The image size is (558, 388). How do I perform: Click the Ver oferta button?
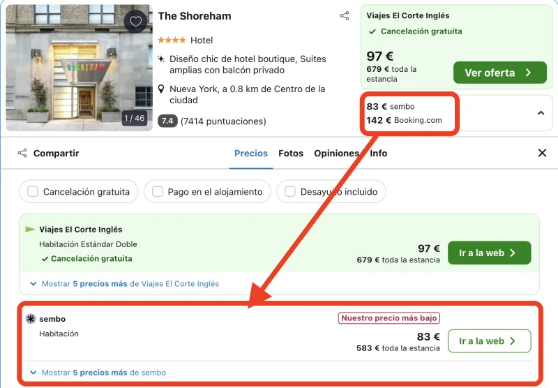(x=499, y=73)
